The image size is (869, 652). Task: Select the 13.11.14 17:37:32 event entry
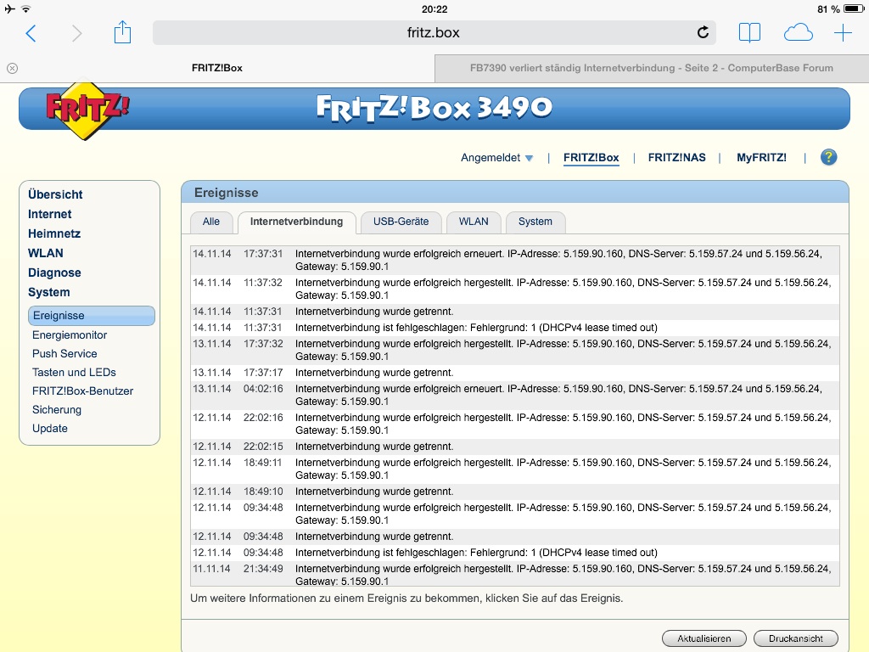515,350
